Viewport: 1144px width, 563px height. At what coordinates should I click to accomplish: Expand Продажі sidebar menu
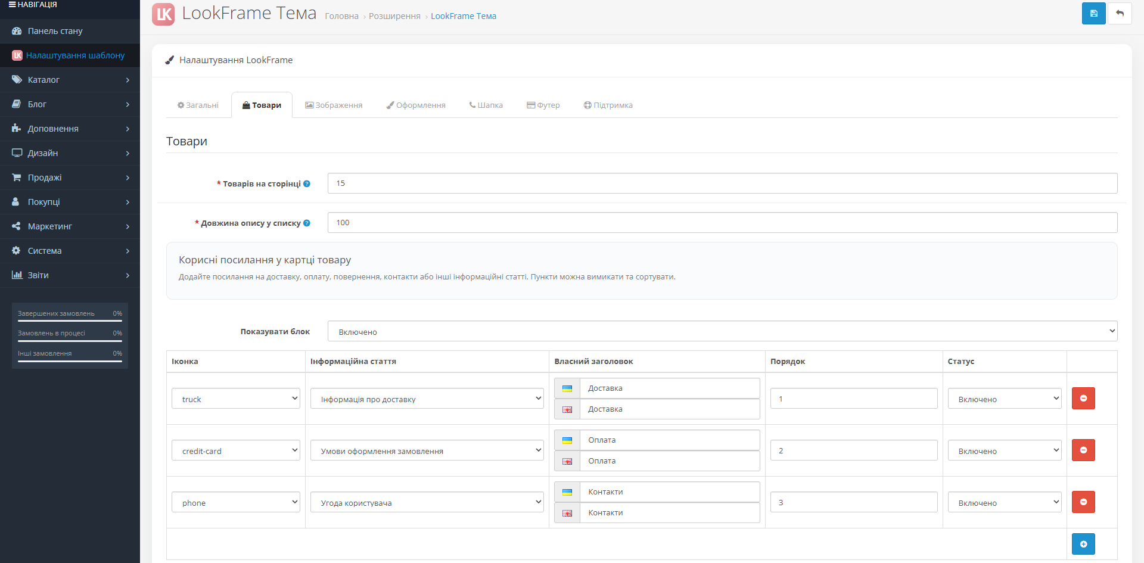click(x=70, y=178)
